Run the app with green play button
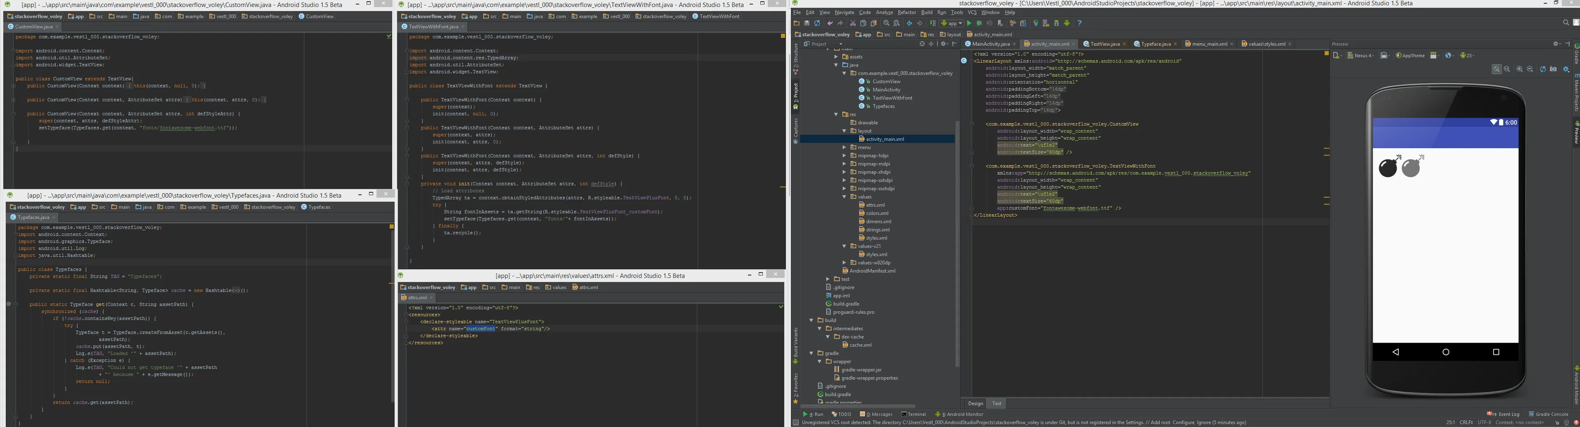The image size is (1580, 427). 969,23
